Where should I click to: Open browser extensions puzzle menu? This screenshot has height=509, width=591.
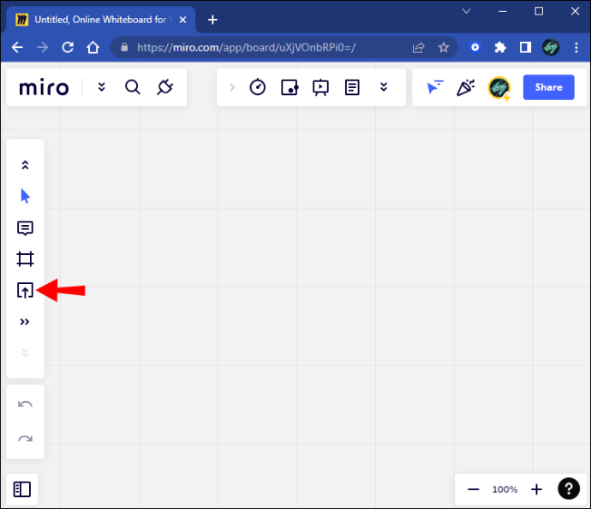coord(500,47)
